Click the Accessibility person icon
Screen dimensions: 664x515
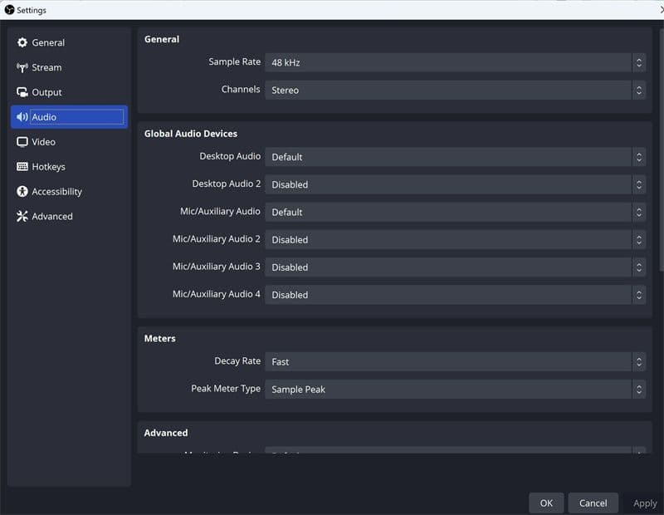23,191
